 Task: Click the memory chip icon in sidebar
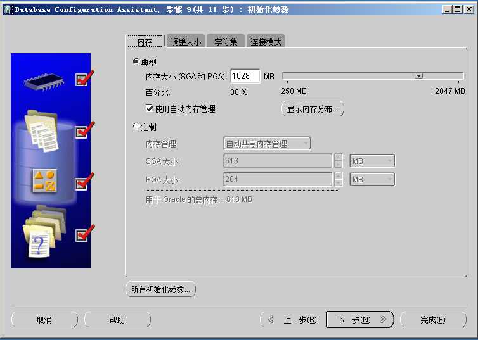click(x=44, y=81)
